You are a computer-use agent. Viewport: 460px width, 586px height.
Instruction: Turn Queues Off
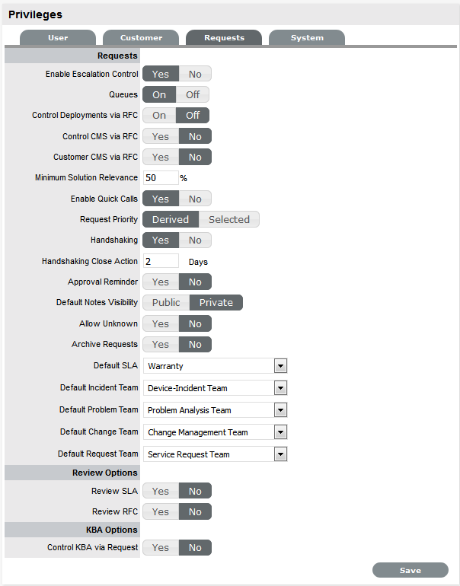pyautogui.click(x=193, y=95)
